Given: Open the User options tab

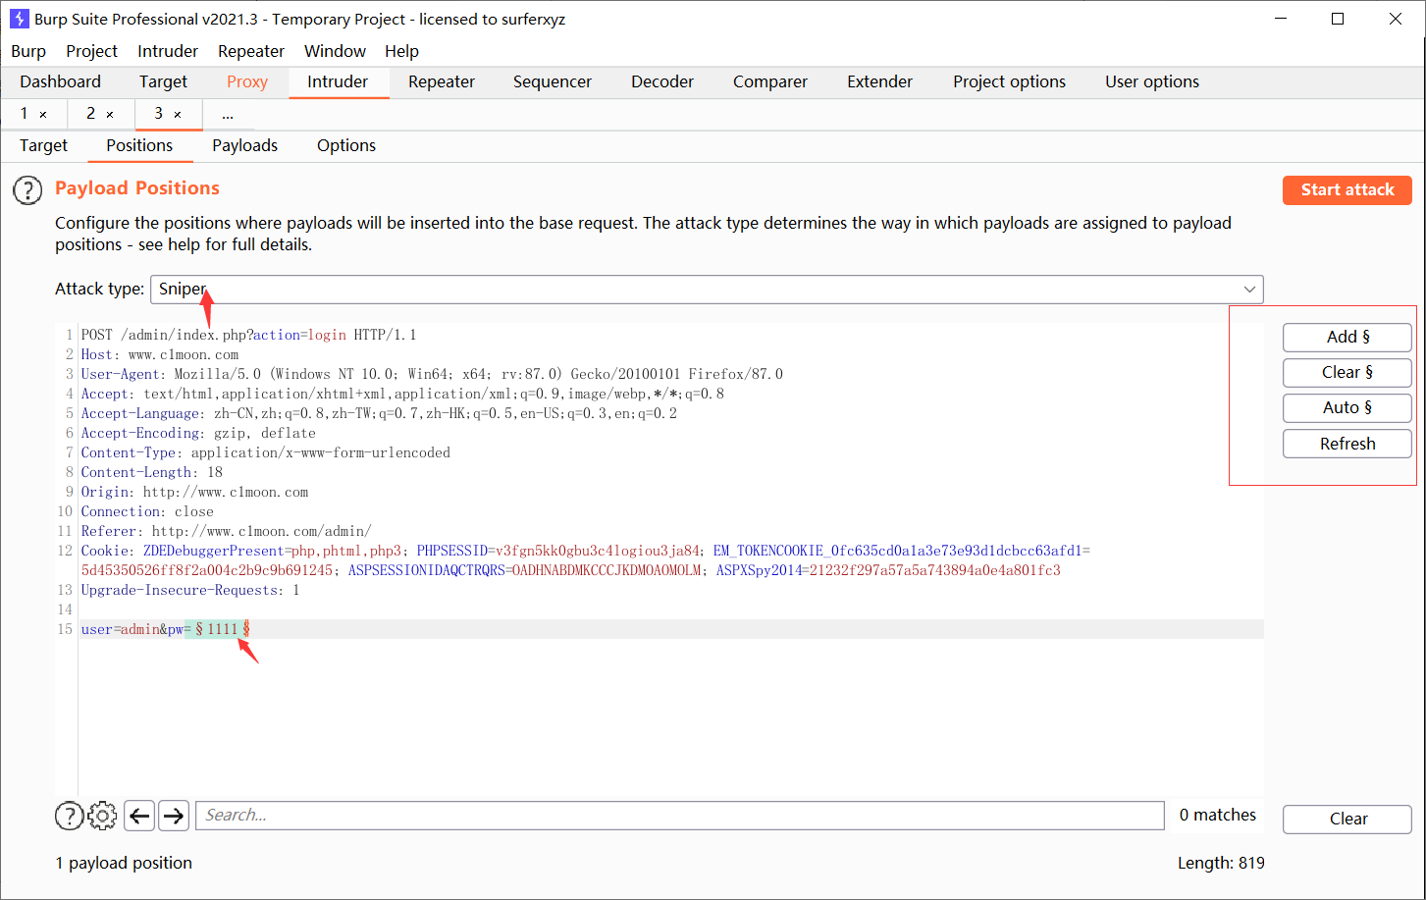Looking at the screenshot, I should 1152,82.
